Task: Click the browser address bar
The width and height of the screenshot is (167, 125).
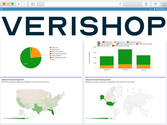Action: pos(83,4)
